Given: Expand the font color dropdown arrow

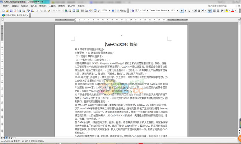Looking at the screenshot, I should (235, 11).
